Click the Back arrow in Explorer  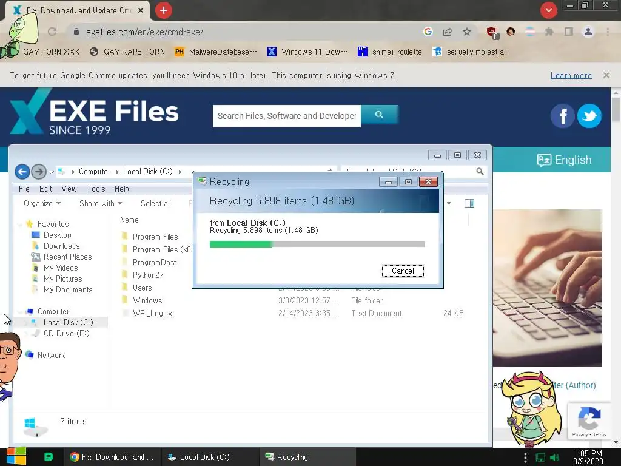tap(22, 172)
